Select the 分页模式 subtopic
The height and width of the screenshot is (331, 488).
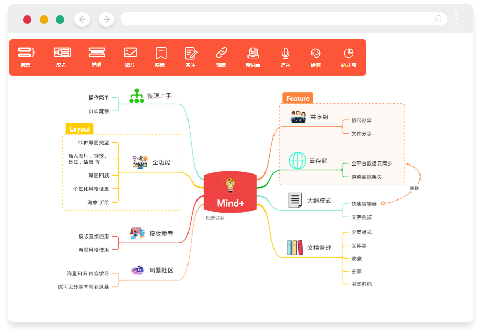tap(361, 232)
